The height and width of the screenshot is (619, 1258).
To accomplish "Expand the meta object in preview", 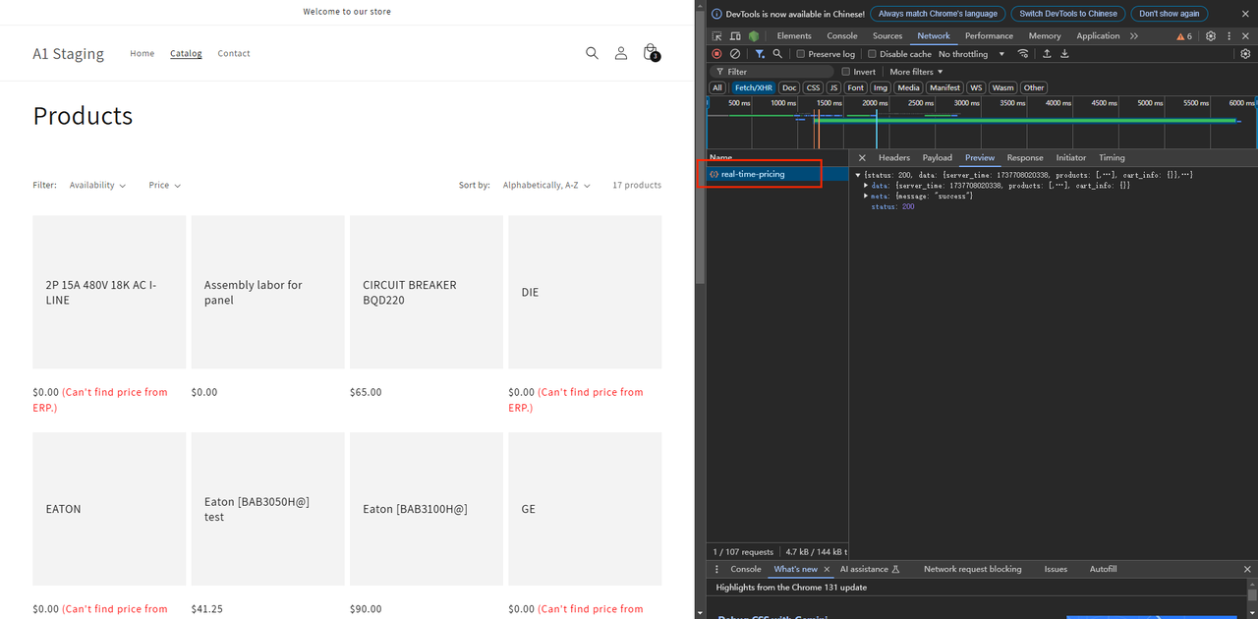I will [x=866, y=196].
